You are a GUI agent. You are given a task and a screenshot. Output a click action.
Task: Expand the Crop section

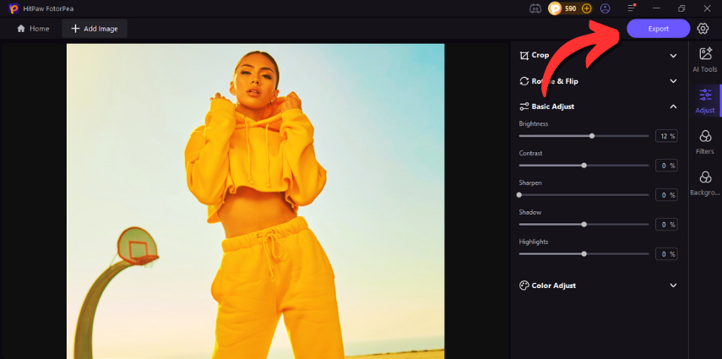(673, 56)
